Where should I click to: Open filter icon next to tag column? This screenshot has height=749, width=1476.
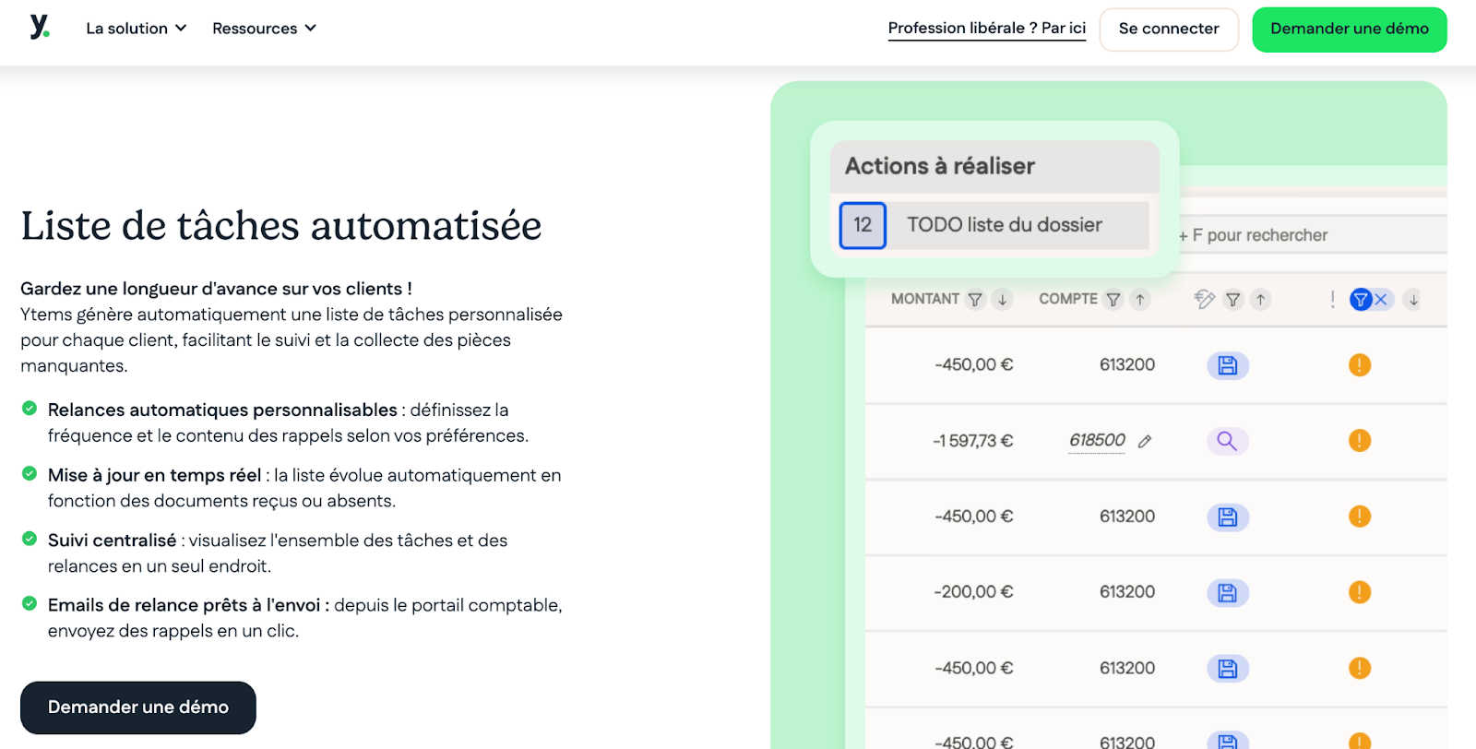click(x=1233, y=300)
